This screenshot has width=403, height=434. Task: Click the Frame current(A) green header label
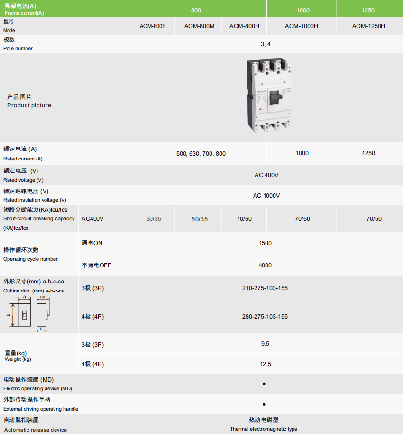click(x=24, y=9)
